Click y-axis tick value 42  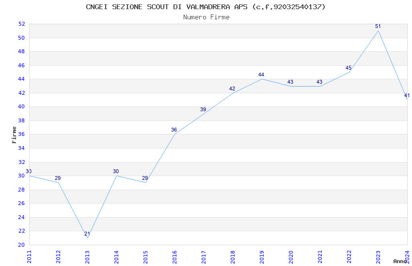pos(21,93)
